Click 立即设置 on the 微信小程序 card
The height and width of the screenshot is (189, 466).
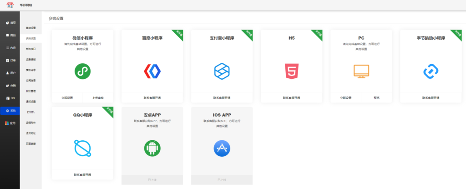67,97
